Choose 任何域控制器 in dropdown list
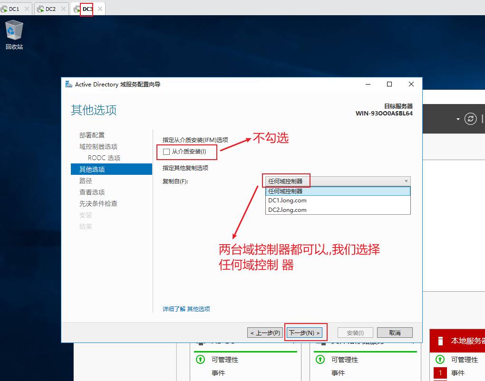Viewport: 485px width, 381px height. point(338,191)
